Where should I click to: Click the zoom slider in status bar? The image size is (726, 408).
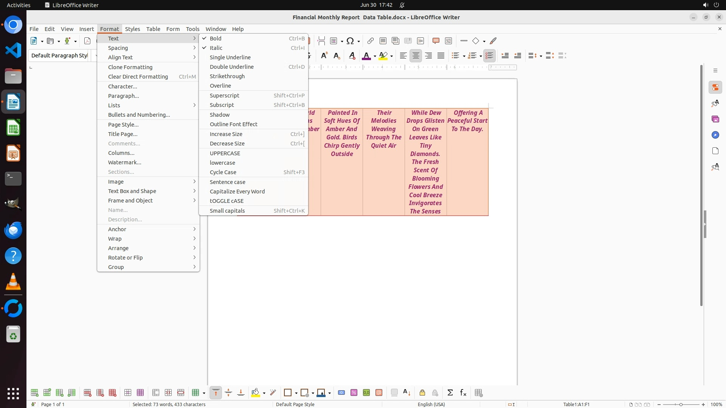point(681,405)
